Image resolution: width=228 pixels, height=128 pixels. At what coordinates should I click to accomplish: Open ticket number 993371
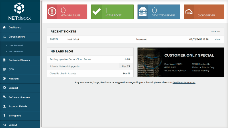(x=54, y=39)
